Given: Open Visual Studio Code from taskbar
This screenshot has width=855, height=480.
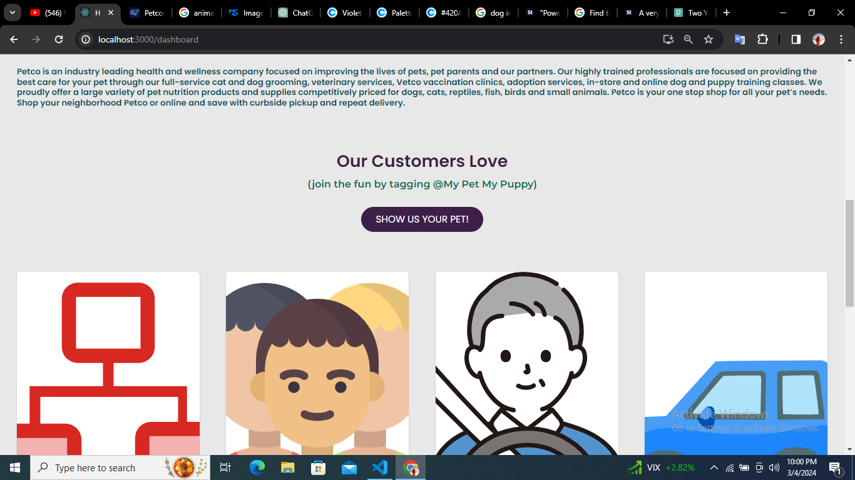Looking at the screenshot, I should 380,467.
